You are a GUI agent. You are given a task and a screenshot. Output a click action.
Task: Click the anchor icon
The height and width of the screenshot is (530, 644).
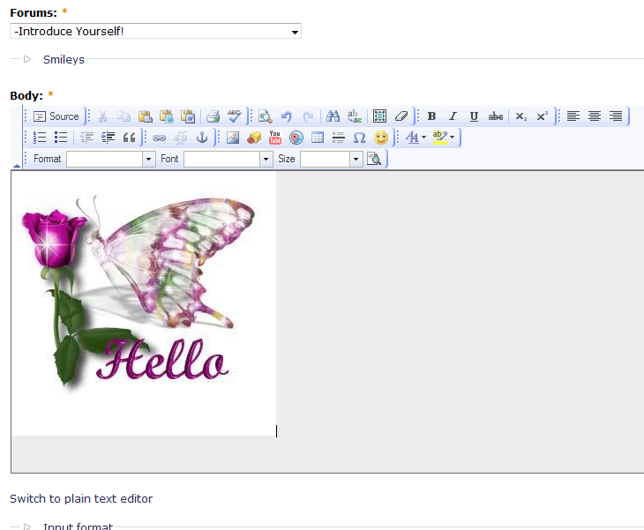click(201, 138)
